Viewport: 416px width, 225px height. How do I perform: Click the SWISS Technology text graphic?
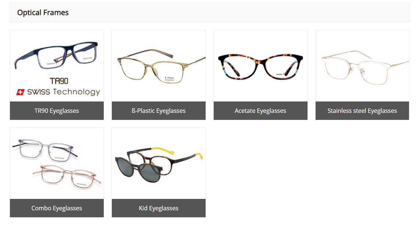coord(64,92)
